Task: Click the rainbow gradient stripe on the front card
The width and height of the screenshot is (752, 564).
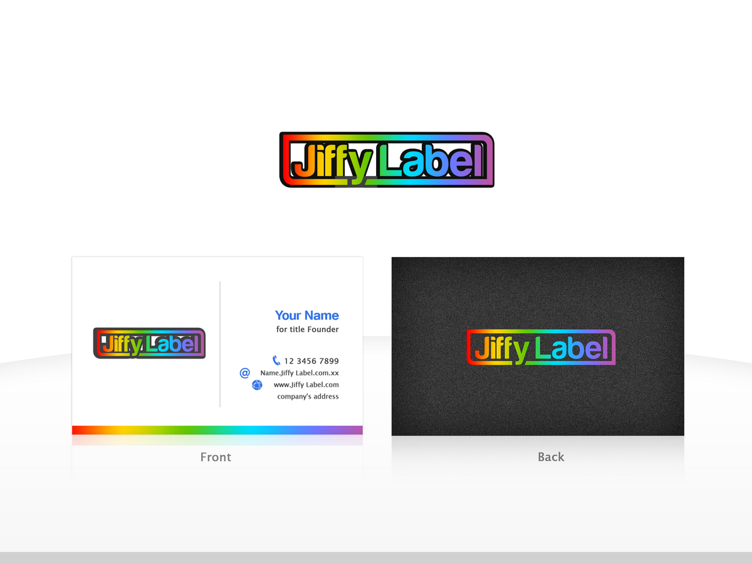Action: coord(216,429)
